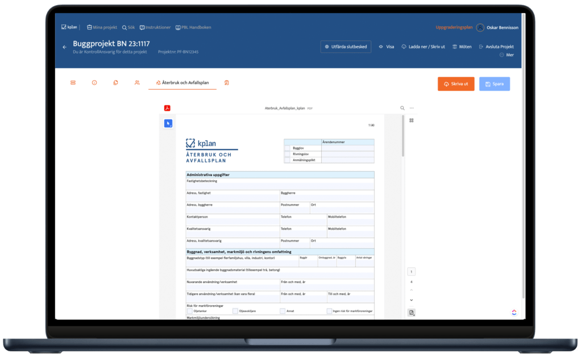Select the blue cursor selection tool
This screenshot has height=358, width=582.
click(x=168, y=123)
